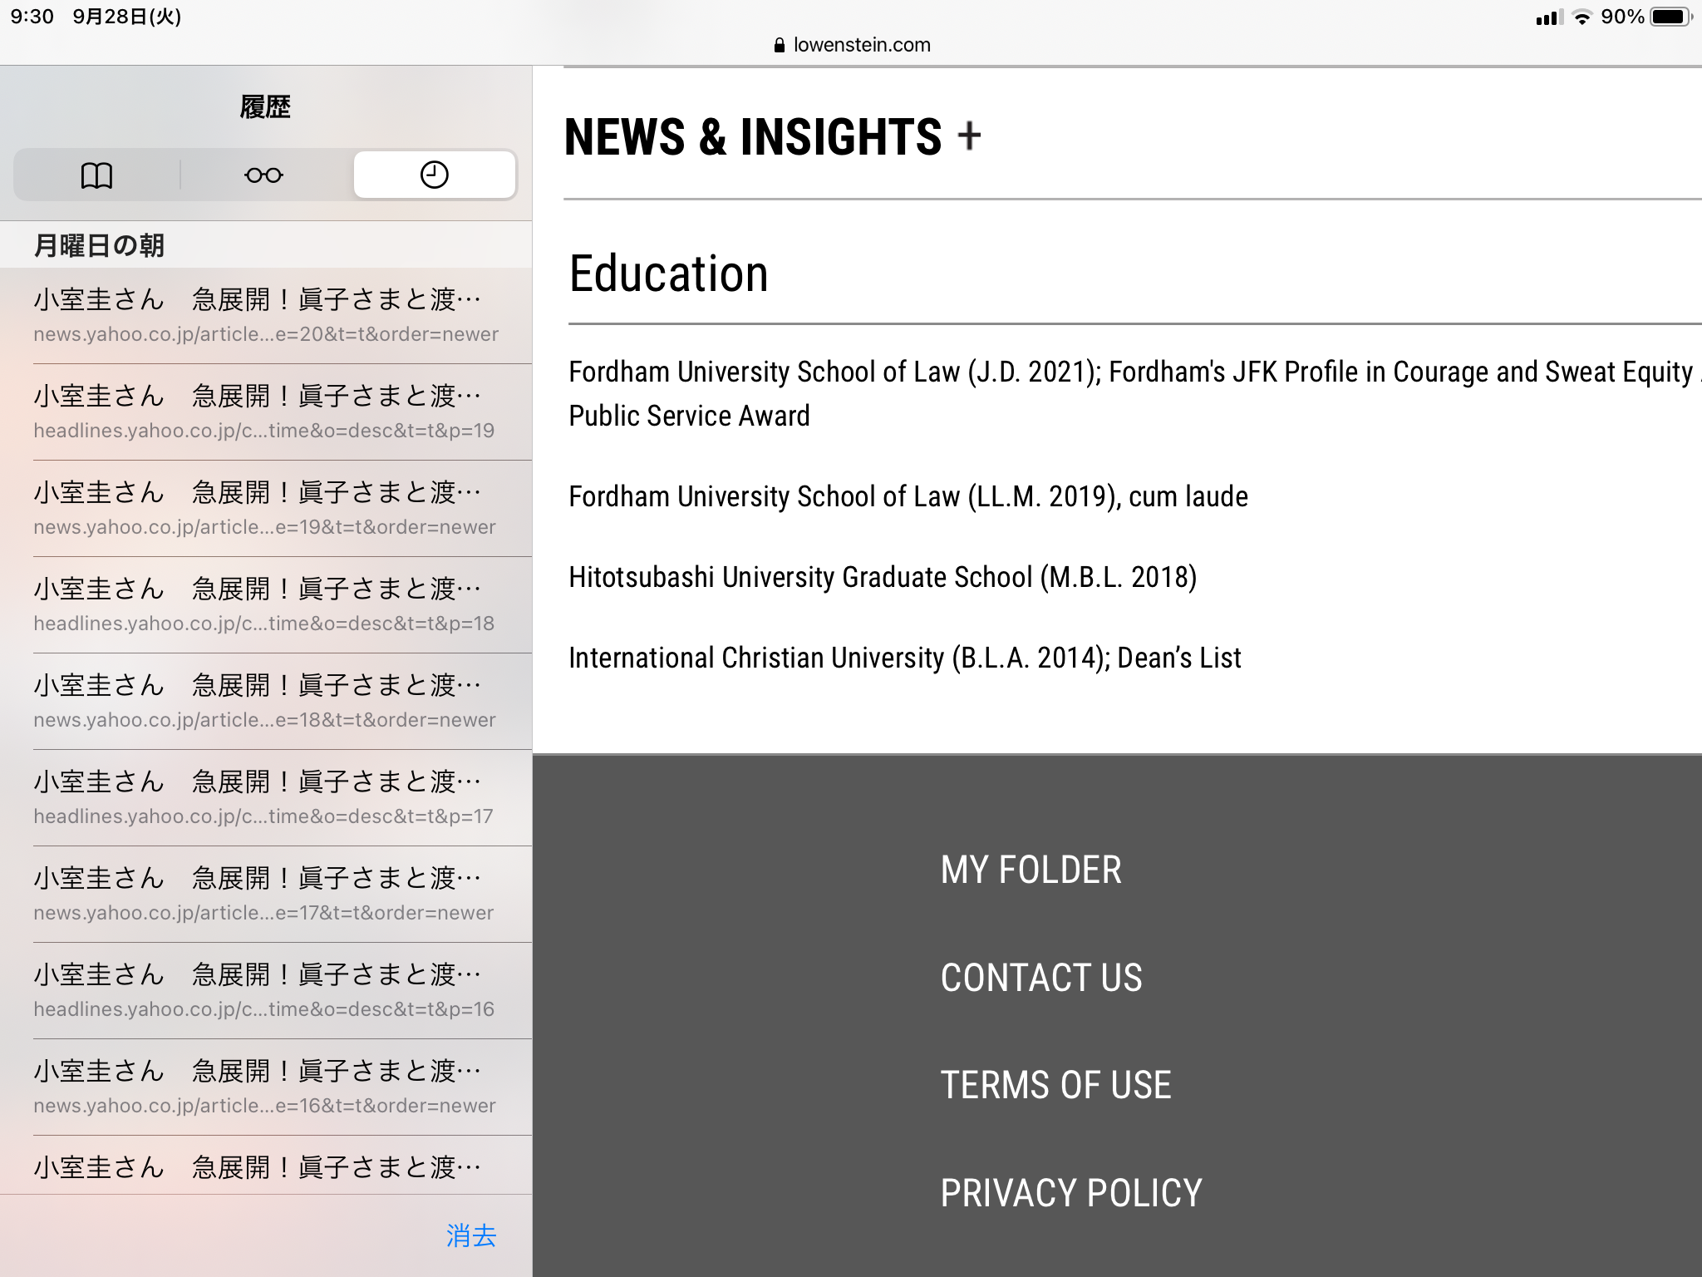
Task: Select International Christian University line
Action: 905,658
